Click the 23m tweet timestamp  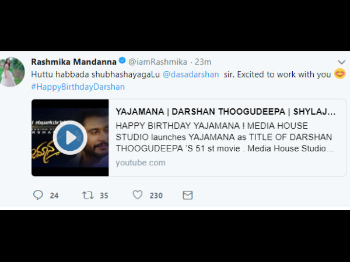tap(204, 61)
